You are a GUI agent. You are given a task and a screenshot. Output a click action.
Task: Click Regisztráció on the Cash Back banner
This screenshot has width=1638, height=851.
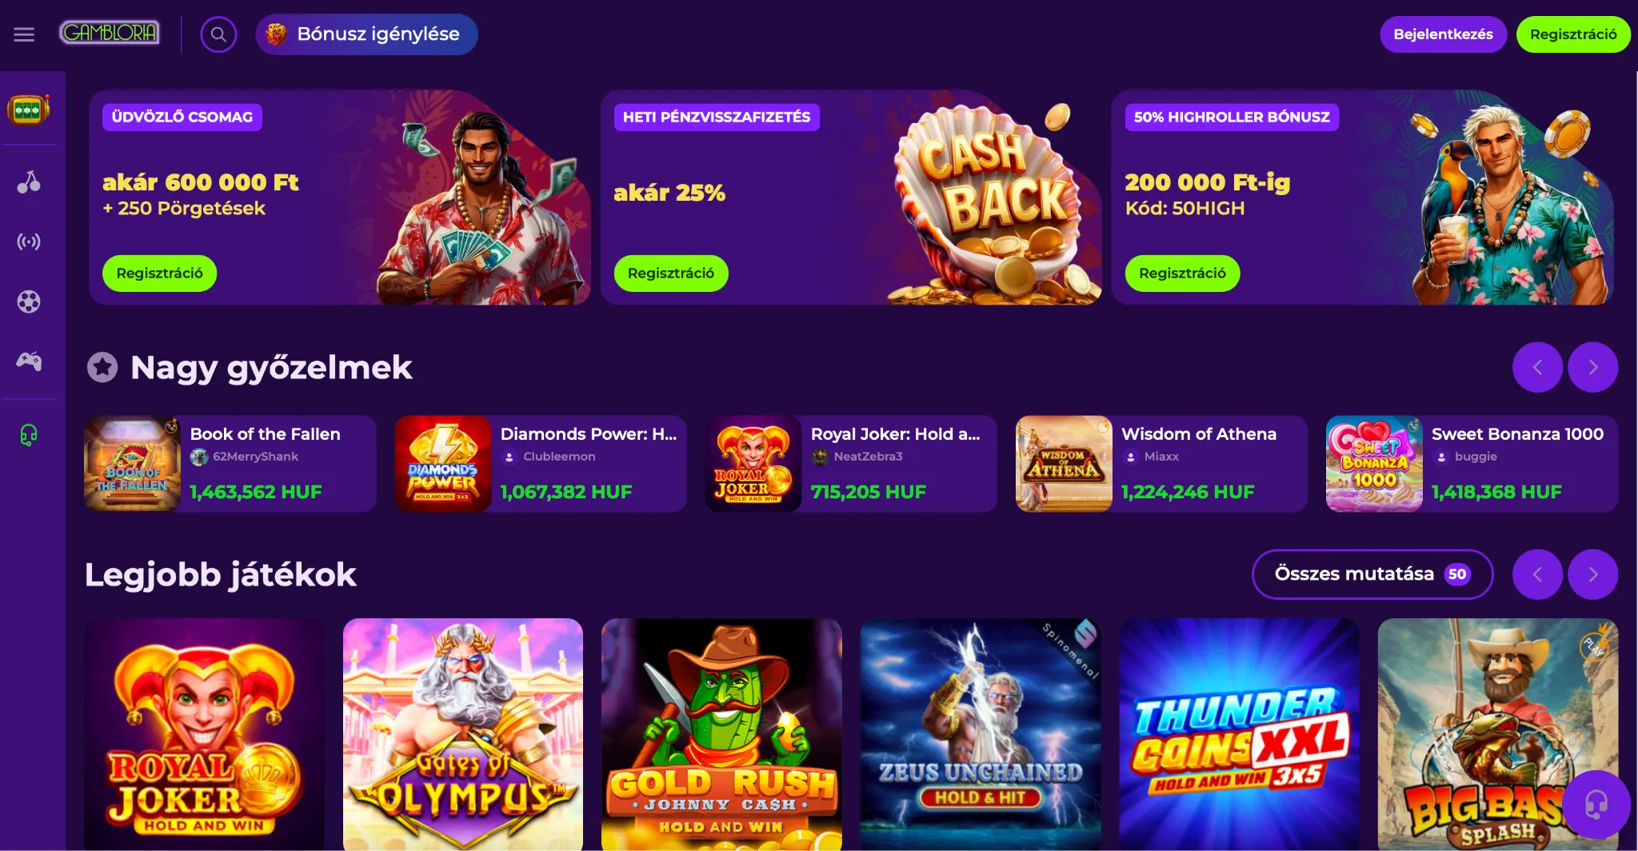[671, 274]
